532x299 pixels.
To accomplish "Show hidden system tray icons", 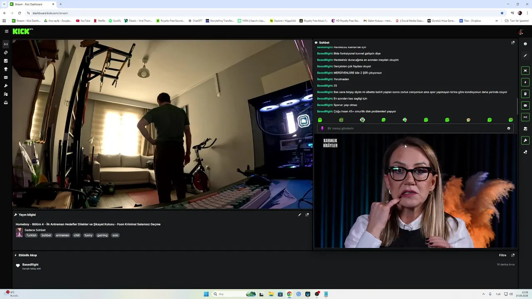I will click(483, 294).
